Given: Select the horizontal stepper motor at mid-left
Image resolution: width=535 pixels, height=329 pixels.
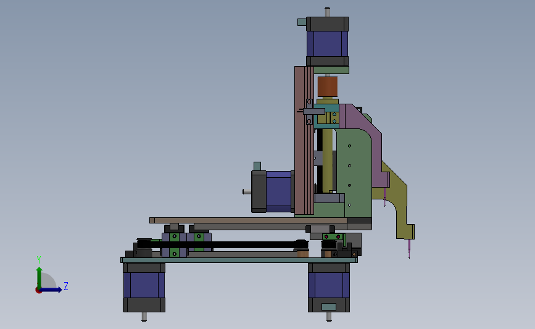Looking at the screenshot, I should [x=273, y=191].
